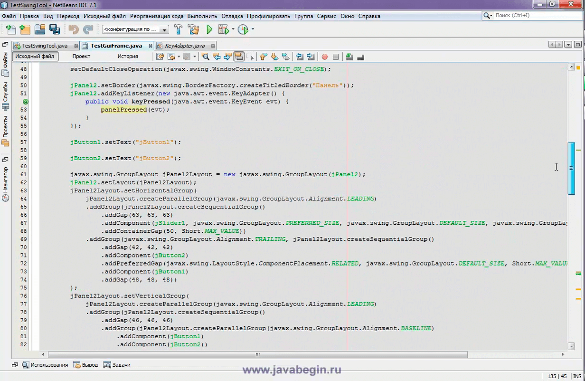
Task: Open the Проекты side panel
Action: pos(5,131)
